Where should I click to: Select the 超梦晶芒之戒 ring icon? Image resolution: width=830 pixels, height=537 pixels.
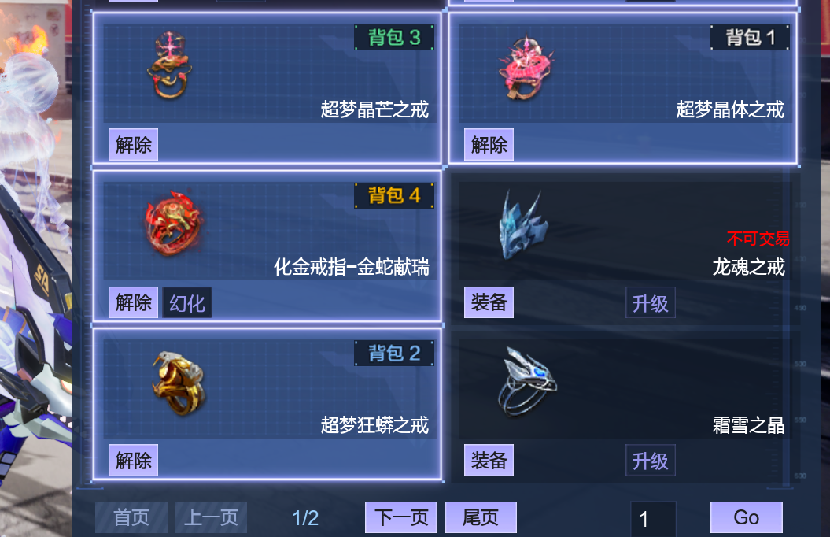(x=169, y=65)
